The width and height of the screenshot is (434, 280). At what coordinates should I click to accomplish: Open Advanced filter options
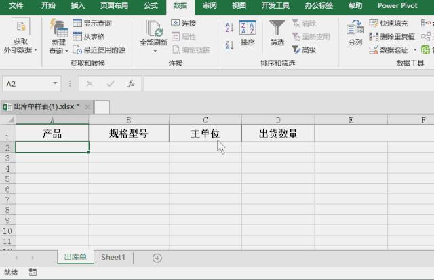point(304,49)
